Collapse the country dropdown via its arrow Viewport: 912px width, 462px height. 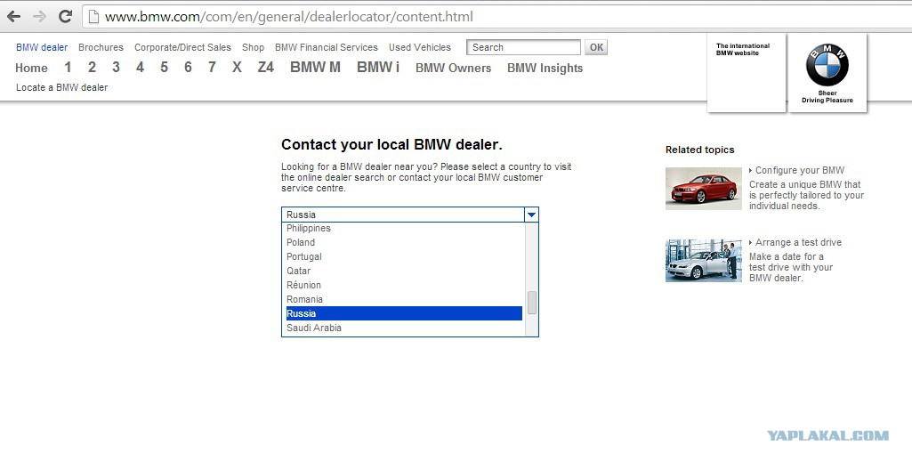pos(531,215)
